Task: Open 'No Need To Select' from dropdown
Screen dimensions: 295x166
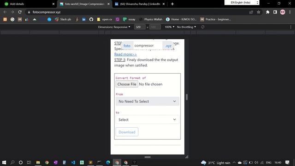Action: point(147,101)
